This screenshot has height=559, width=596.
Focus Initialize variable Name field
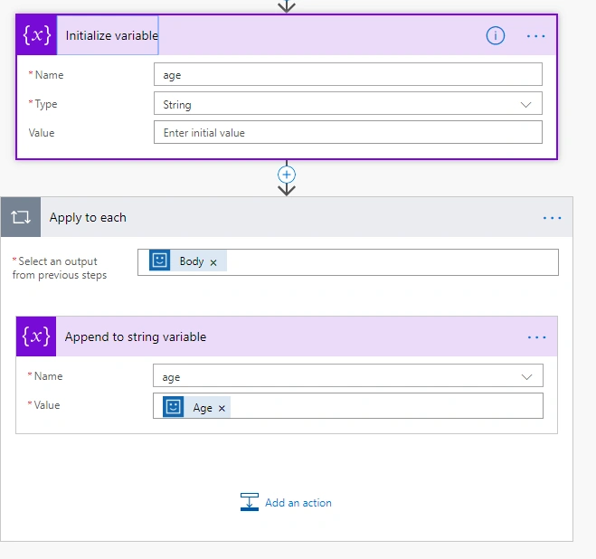[348, 74]
